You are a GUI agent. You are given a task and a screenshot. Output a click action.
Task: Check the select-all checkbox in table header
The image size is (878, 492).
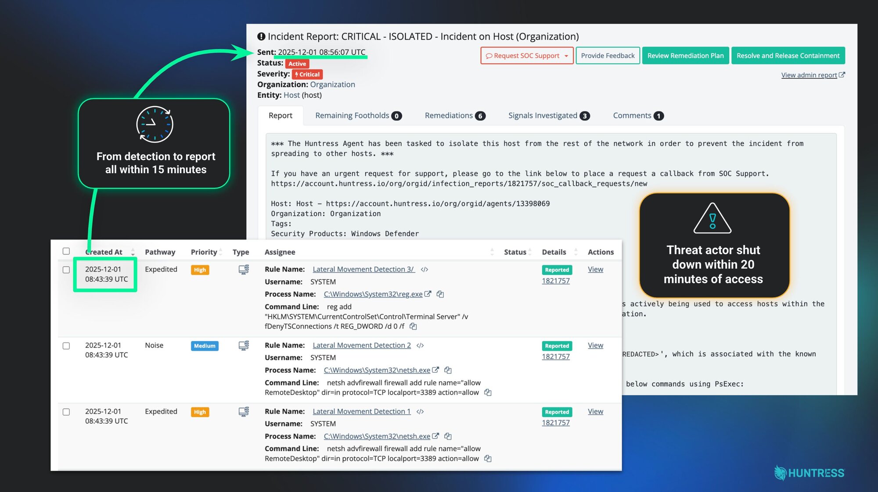[66, 251]
